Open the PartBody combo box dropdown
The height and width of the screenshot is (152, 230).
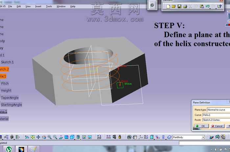[x=203, y=137]
